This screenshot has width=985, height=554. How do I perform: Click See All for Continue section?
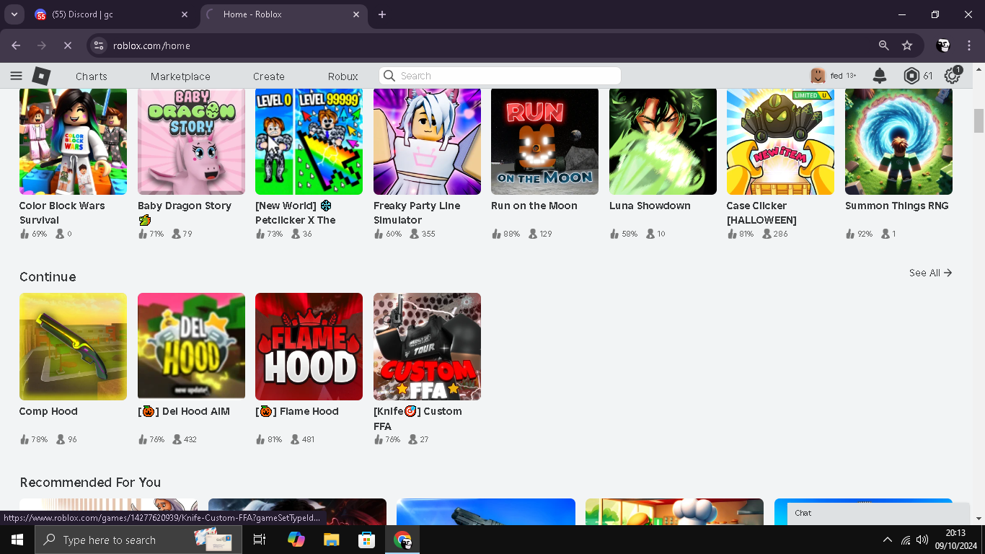tap(930, 273)
